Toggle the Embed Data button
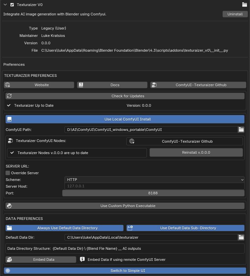 (x=41, y=260)
